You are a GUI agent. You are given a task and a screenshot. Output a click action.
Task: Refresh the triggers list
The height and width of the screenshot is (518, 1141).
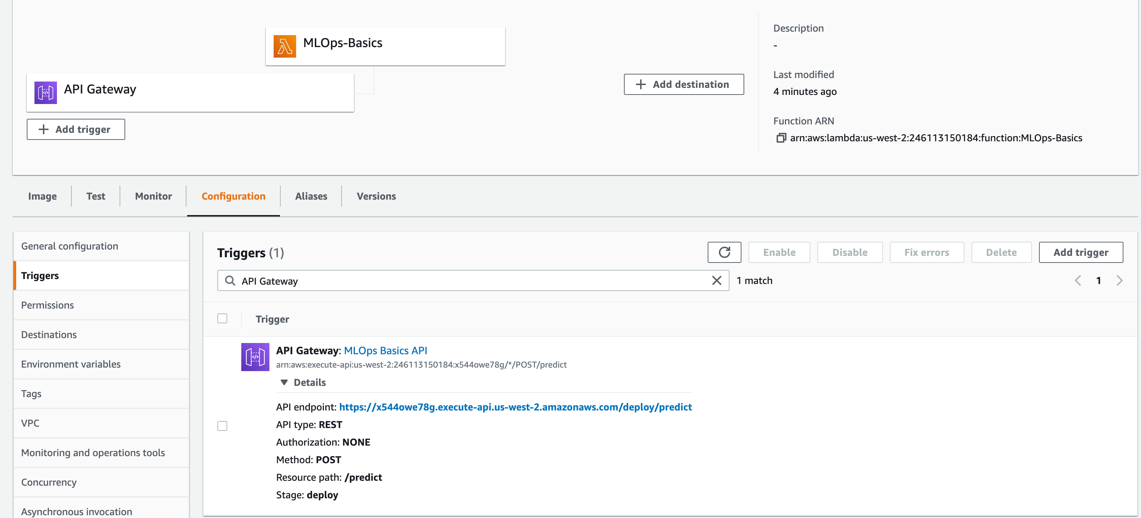(x=724, y=252)
